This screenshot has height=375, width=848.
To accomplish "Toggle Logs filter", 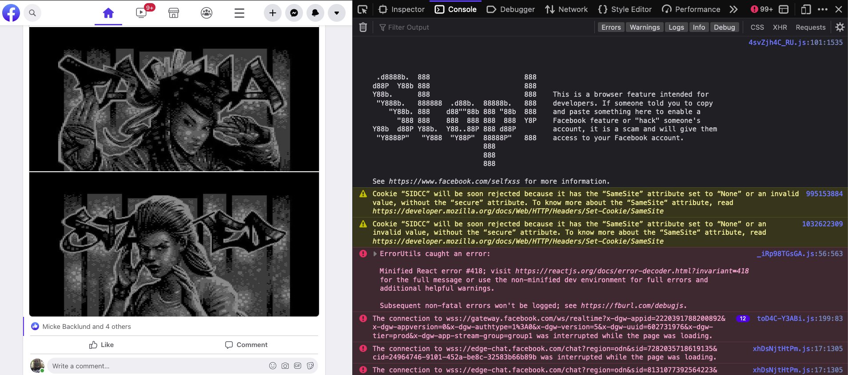I will pyautogui.click(x=676, y=27).
